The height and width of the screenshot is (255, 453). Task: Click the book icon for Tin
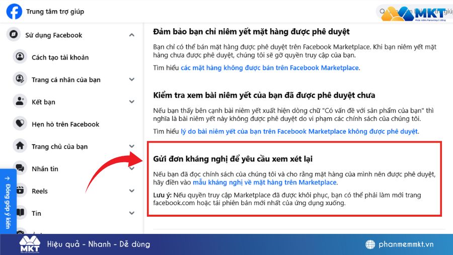click(x=20, y=213)
